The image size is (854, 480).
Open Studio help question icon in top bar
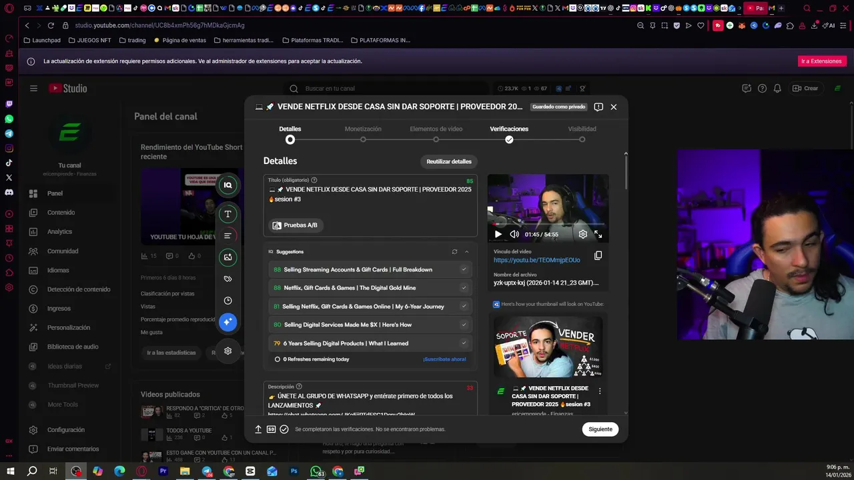tap(762, 88)
